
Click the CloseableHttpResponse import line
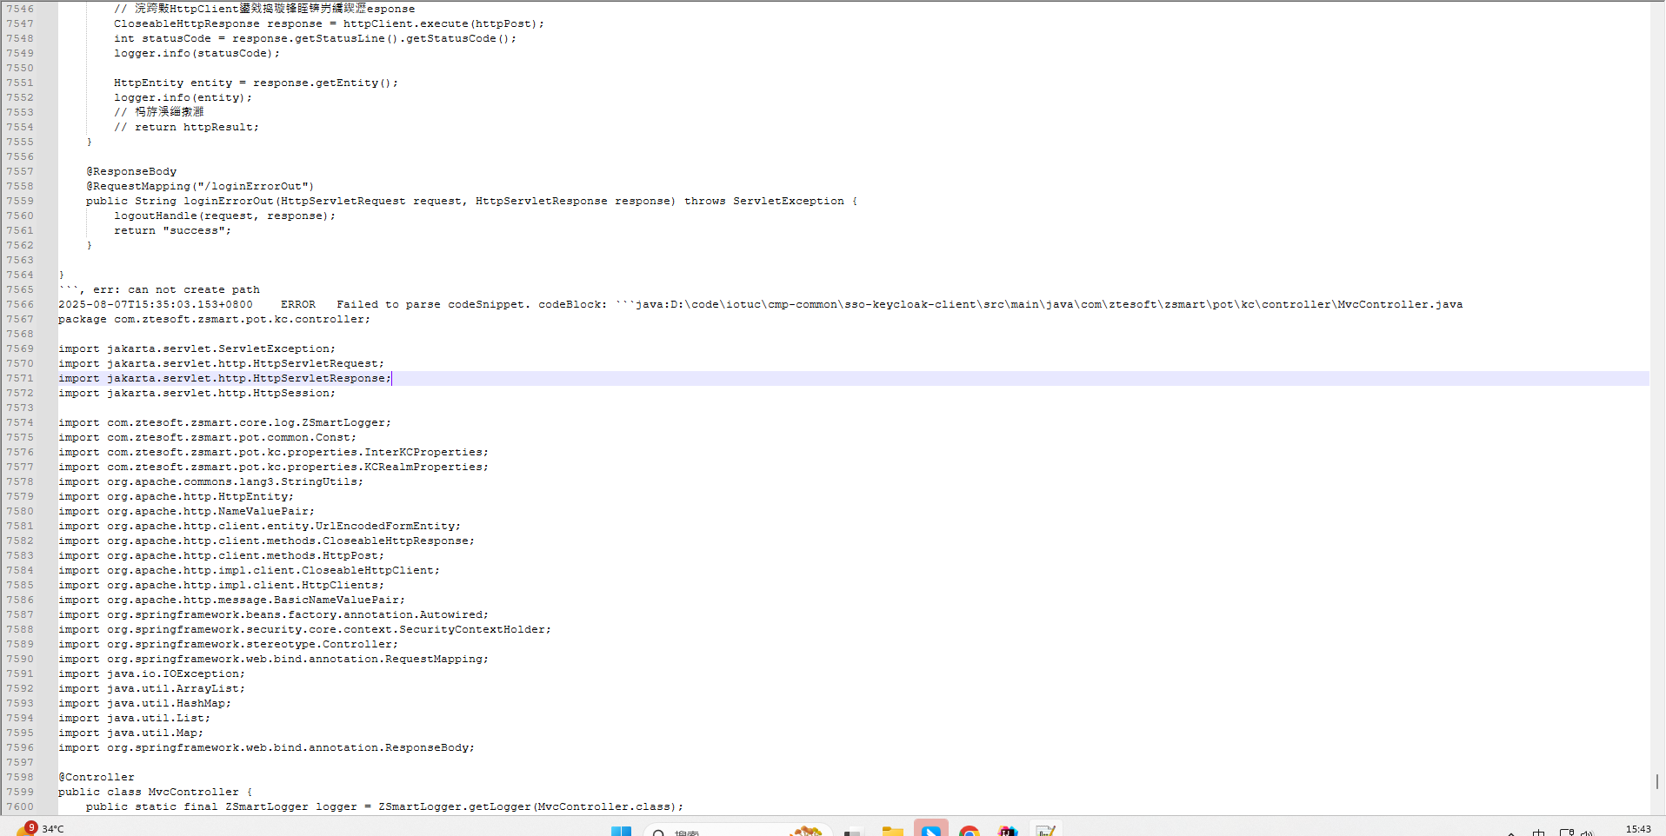click(x=266, y=541)
